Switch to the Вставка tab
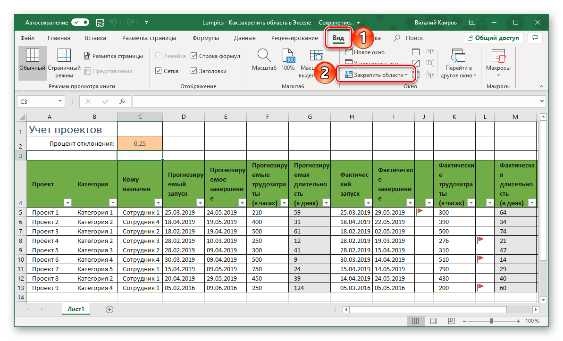Screen dimensions: 563x341 tap(95, 38)
